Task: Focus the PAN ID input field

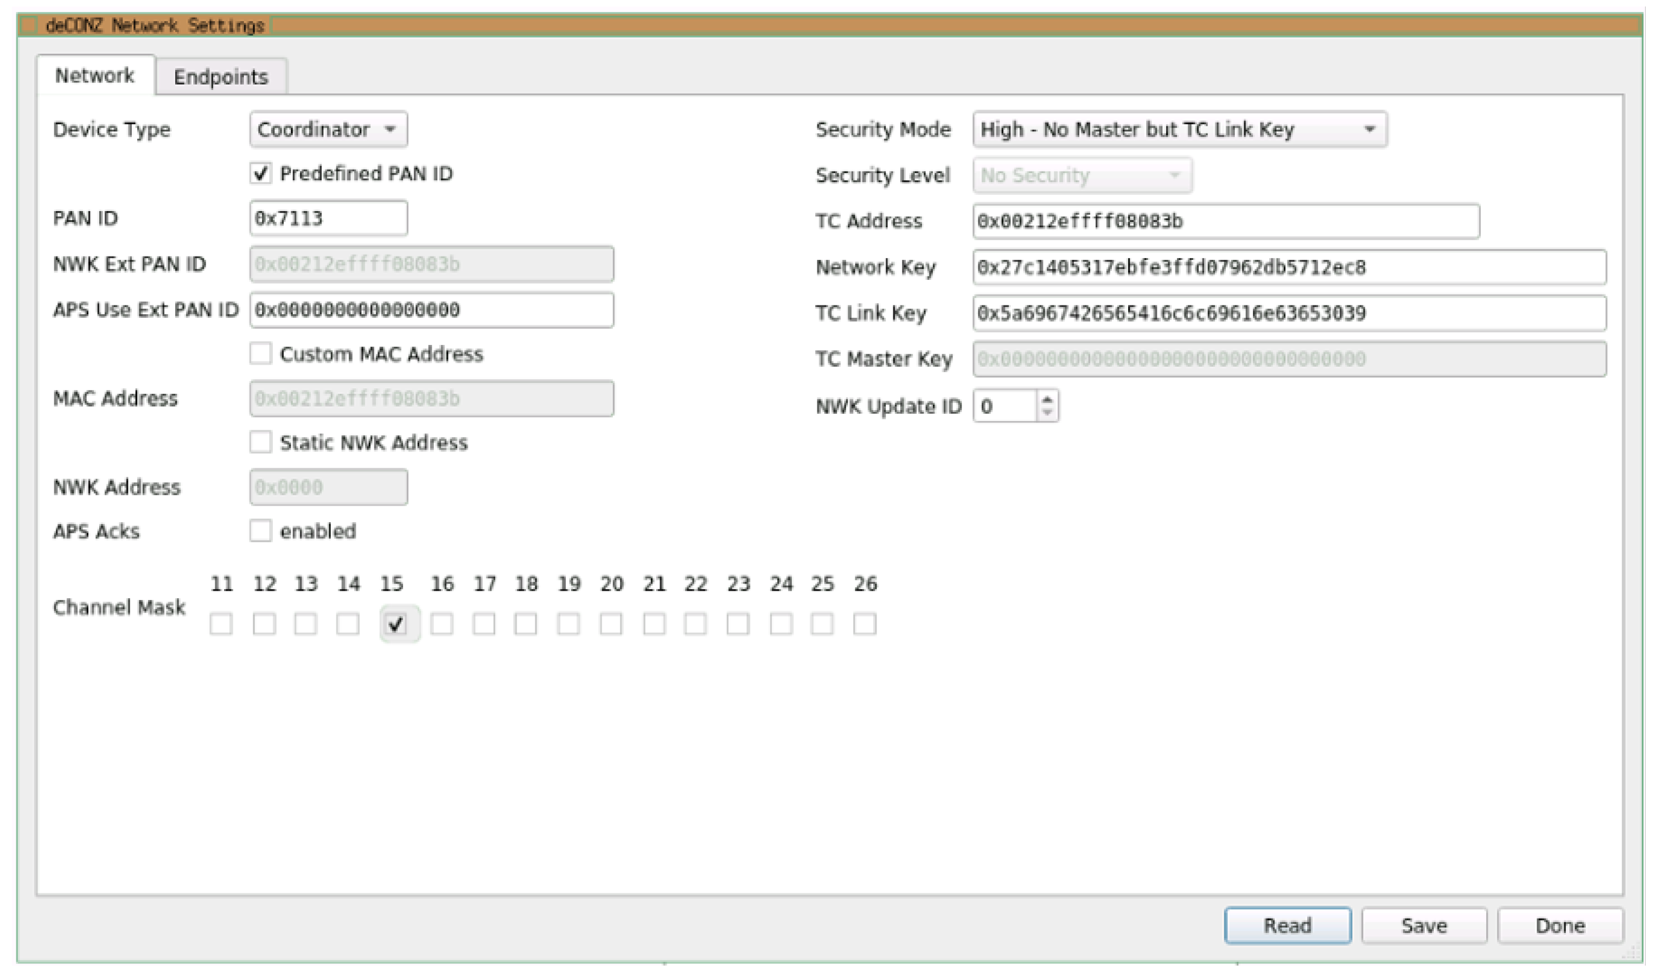Action: click(328, 218)
